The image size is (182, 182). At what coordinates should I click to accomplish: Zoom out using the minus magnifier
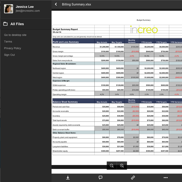coord(112,166)
